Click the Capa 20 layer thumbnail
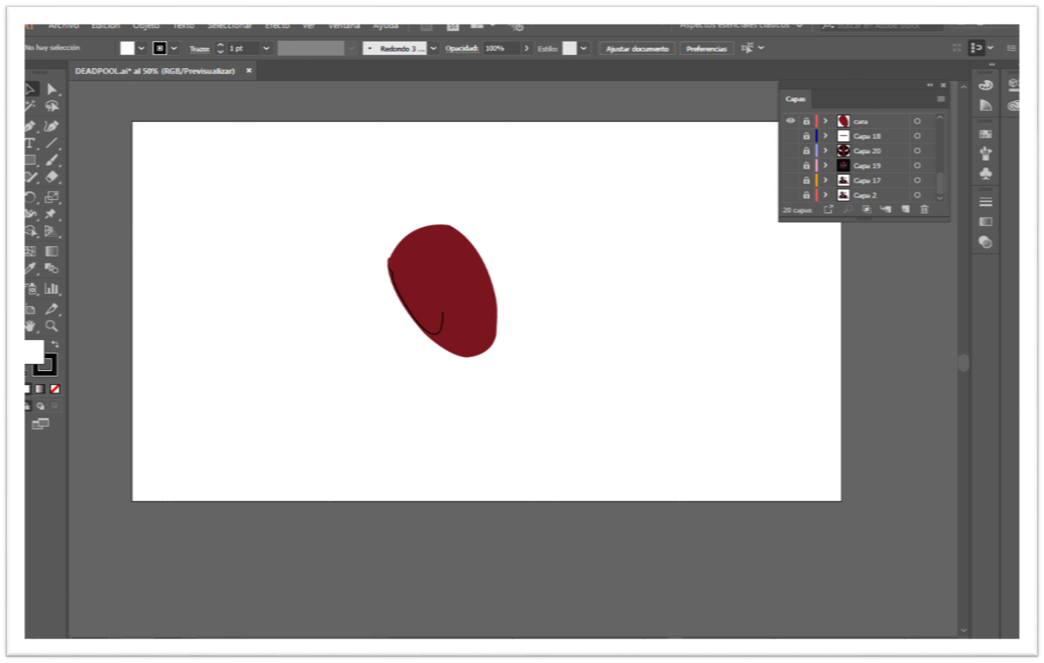 (843, 150)
